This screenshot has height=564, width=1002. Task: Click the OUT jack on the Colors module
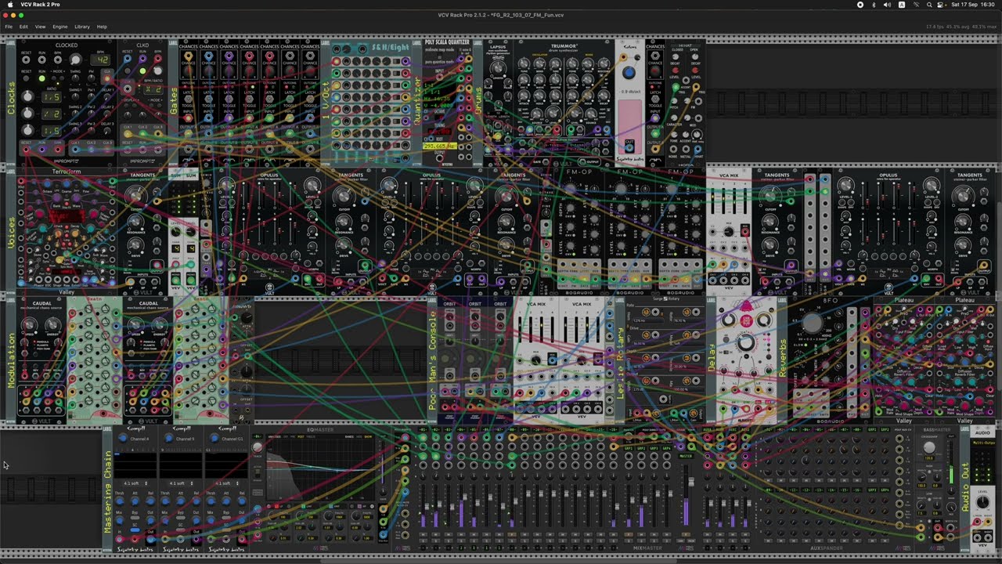[x=629, y=147]
